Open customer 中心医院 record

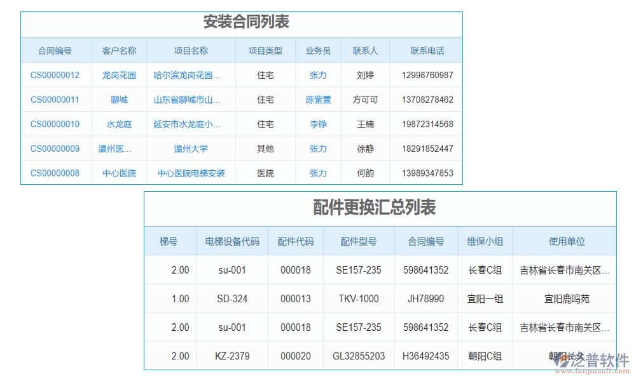118,173
